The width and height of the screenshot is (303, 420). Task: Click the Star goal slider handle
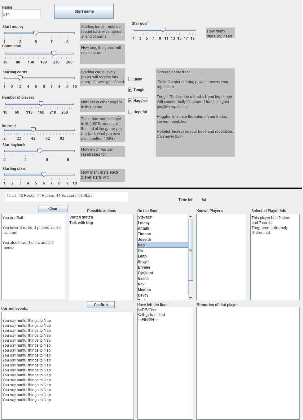pos(163,30)
